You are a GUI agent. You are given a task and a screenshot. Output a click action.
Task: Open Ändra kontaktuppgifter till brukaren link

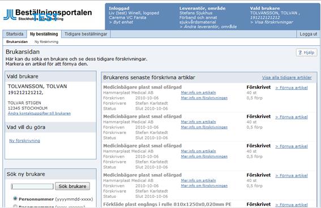click(x=39, y=113)
